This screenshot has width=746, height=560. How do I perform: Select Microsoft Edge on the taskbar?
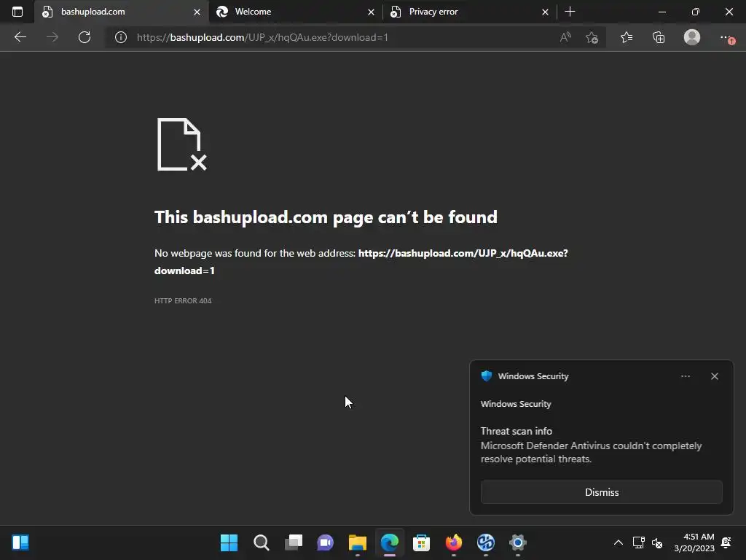[389, 542]
